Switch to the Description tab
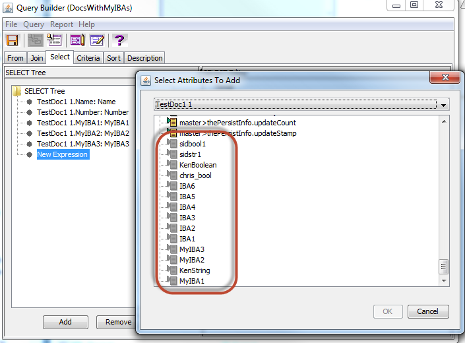This screenshot has width=465, height=343. coord(144,58)
